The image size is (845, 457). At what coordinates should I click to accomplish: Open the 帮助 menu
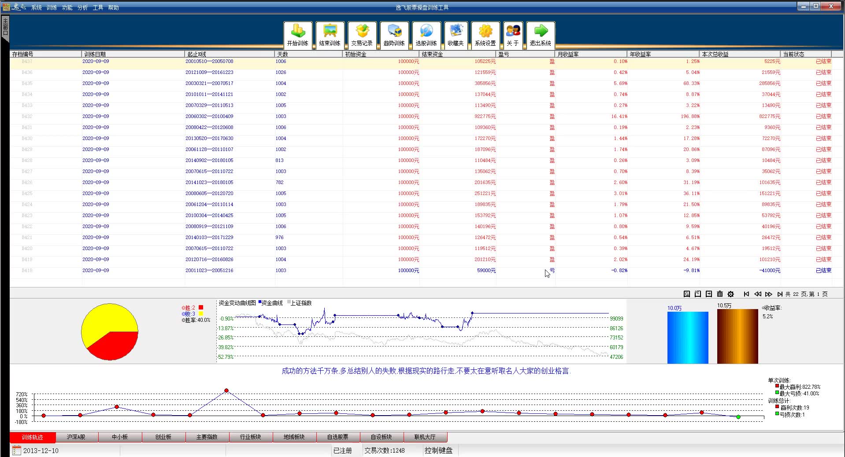click(113, 7)
